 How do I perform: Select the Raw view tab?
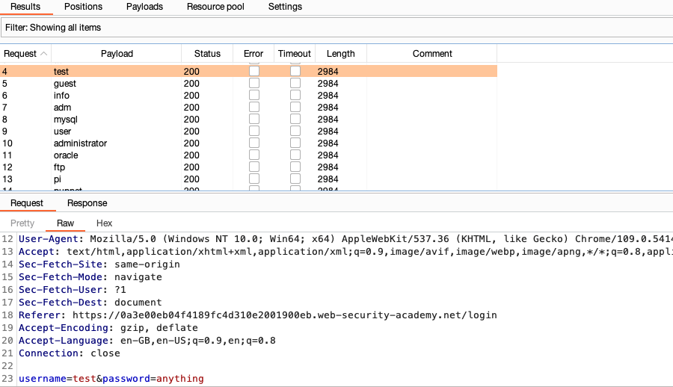click(65, 223)
